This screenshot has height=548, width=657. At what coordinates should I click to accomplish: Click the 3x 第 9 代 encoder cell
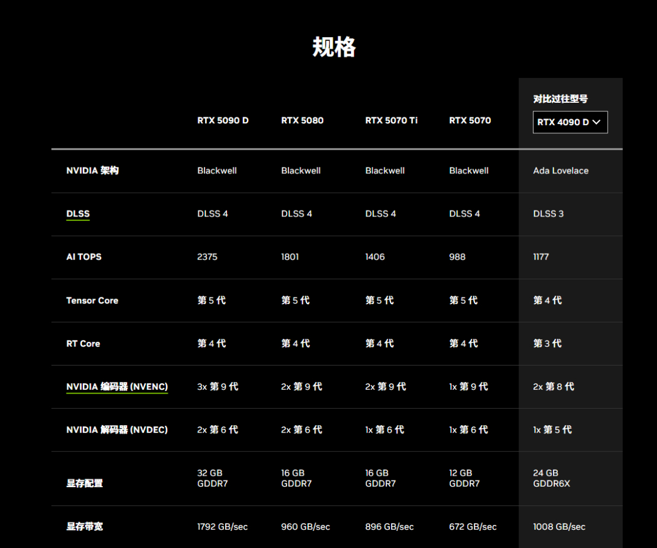[x=217, y=387]
